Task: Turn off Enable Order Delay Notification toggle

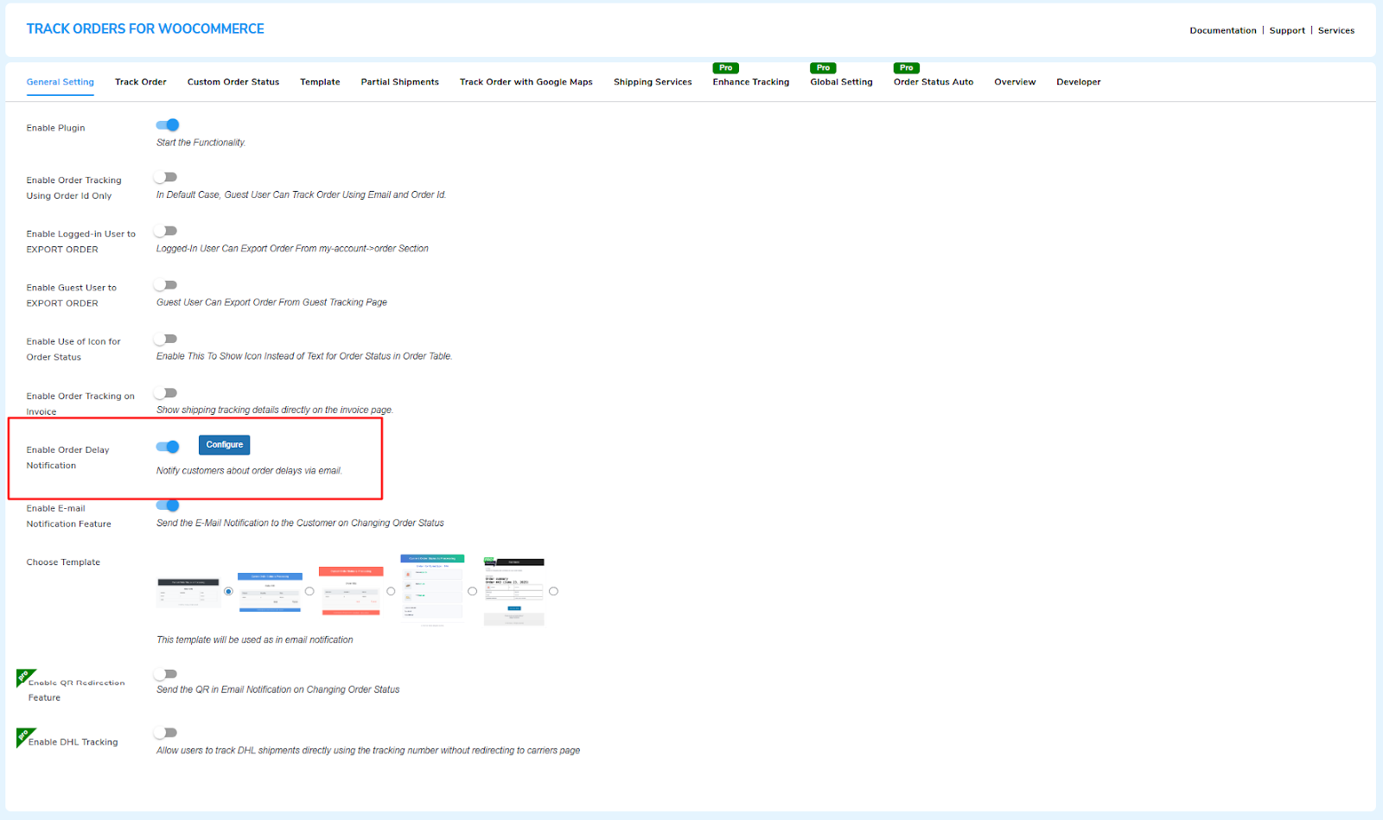Action: [x=168, y=447]
